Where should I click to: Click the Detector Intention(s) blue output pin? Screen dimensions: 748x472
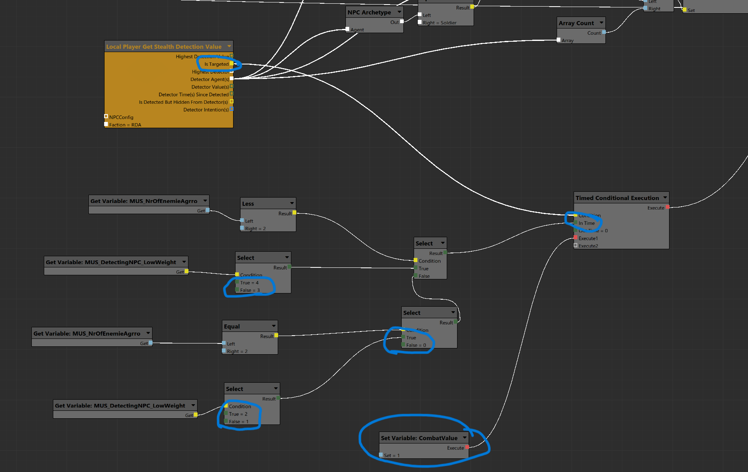231,109
